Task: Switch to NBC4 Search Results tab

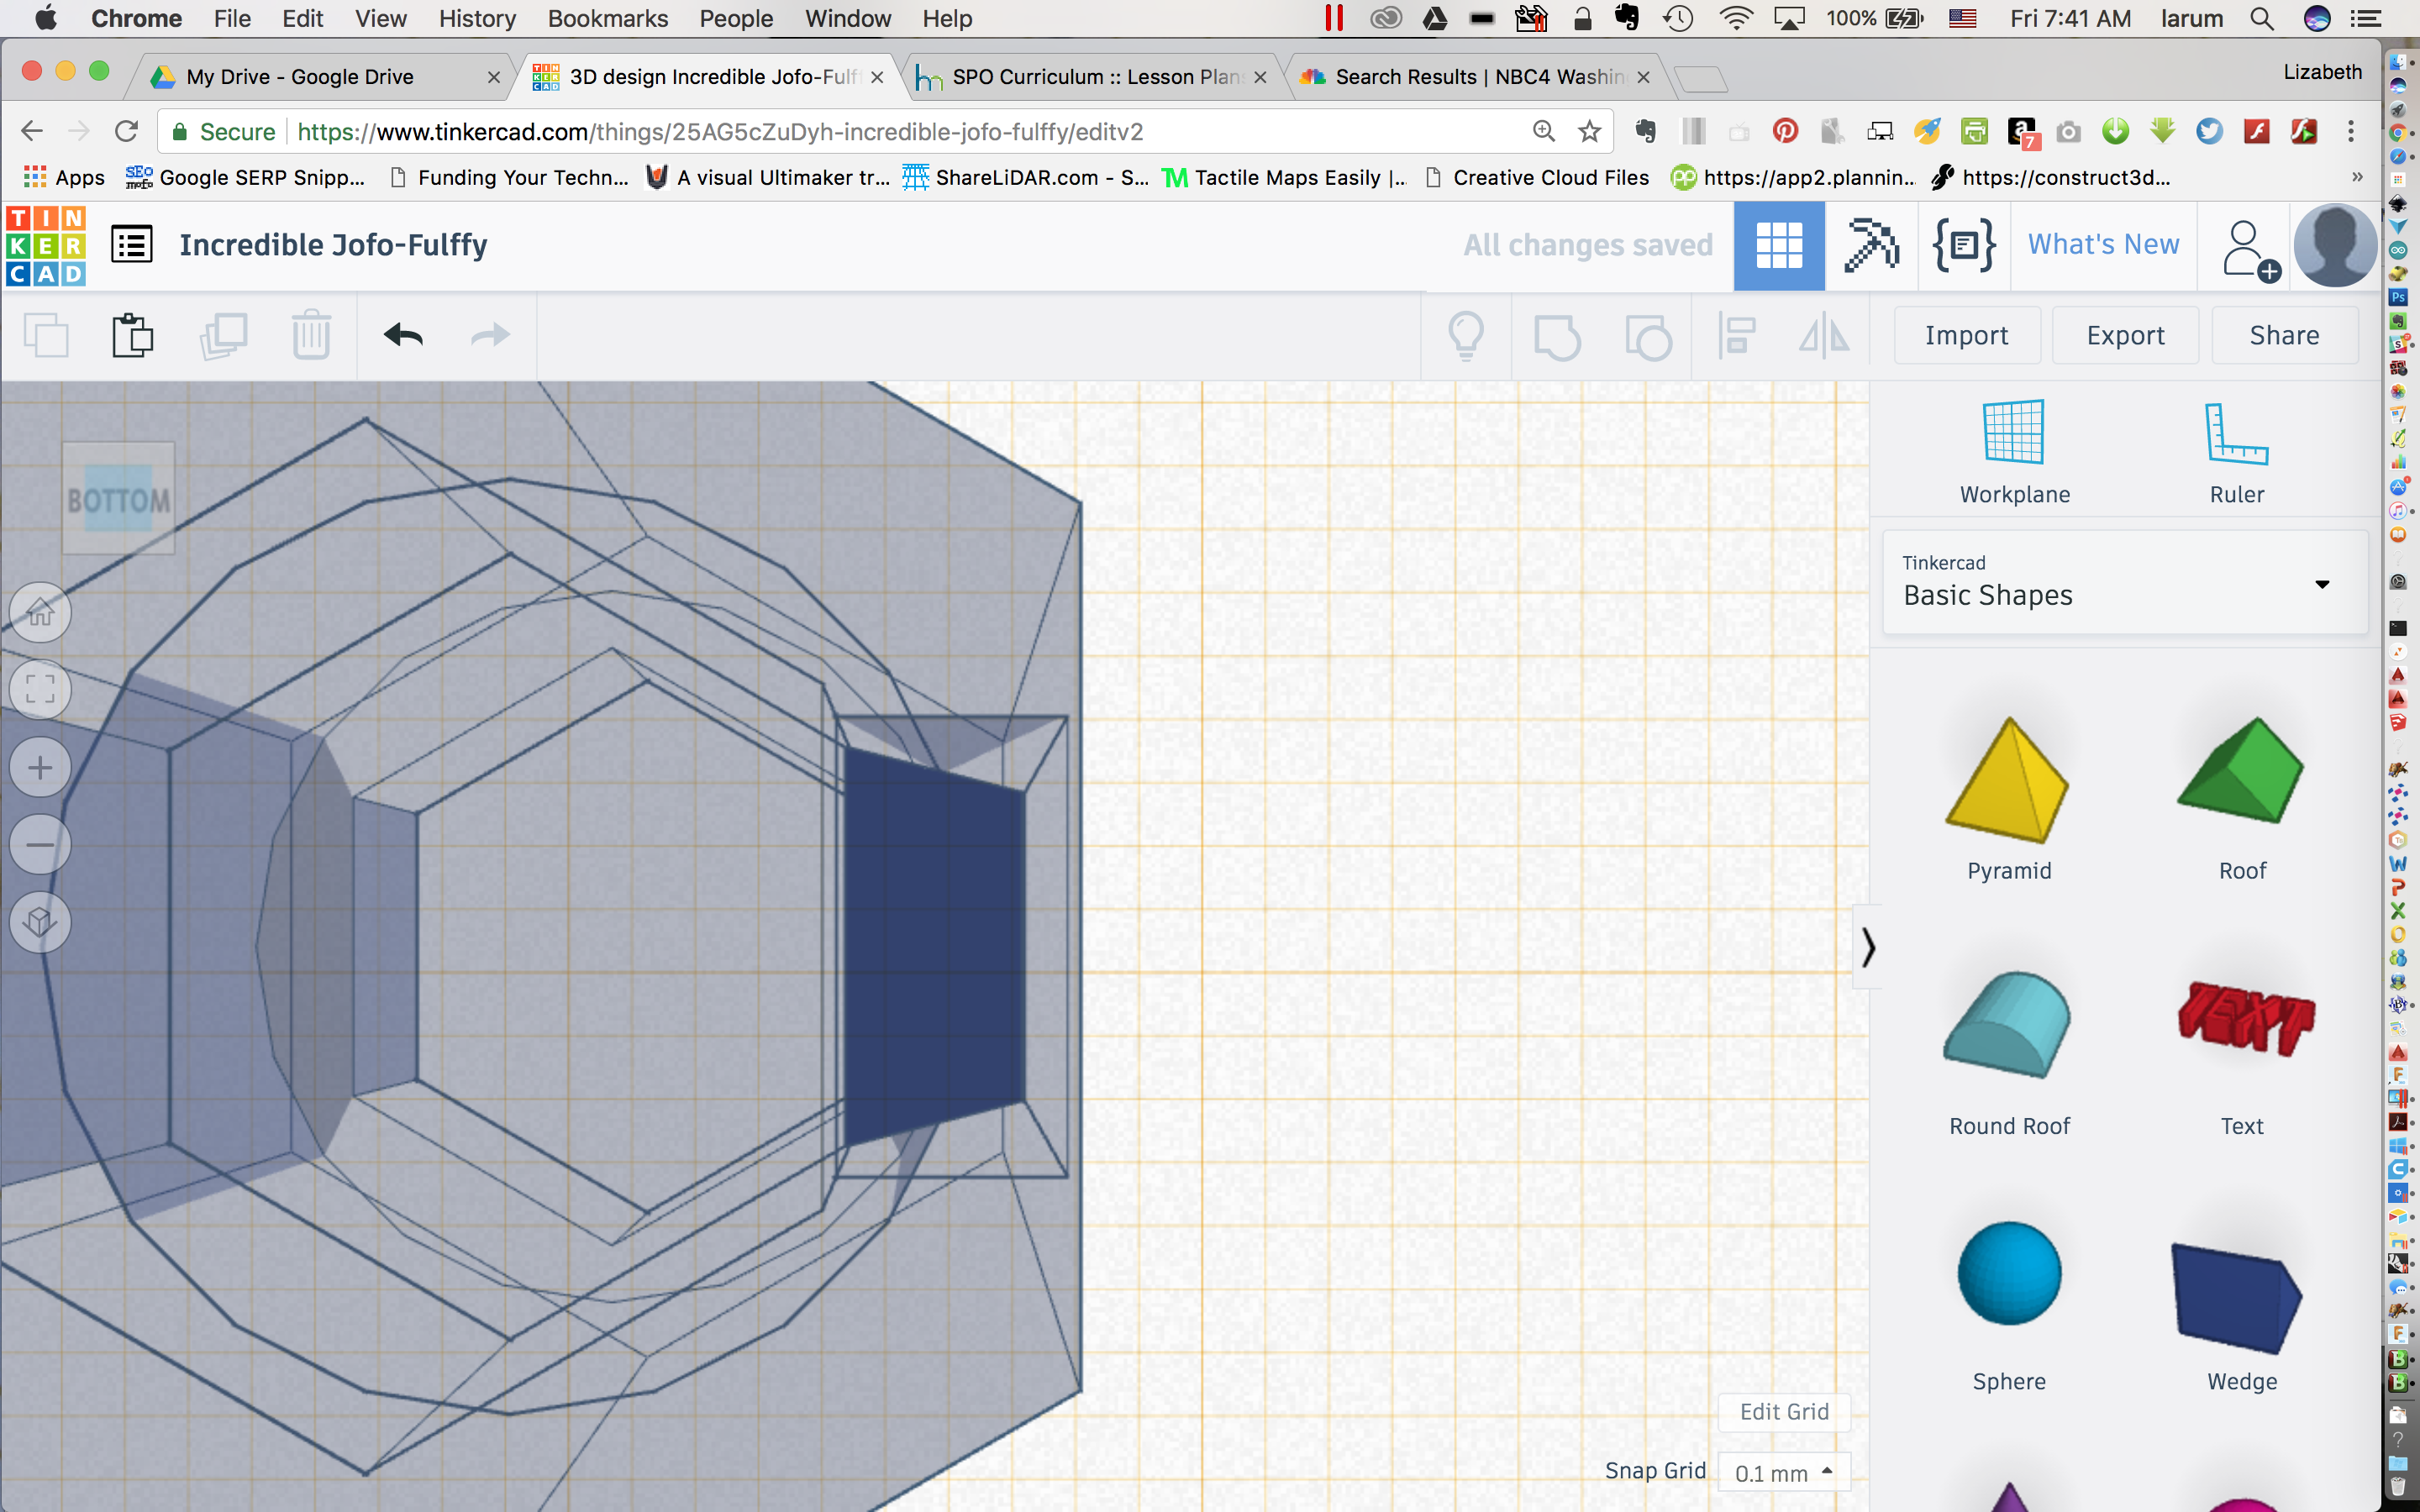Action: 1478,77
